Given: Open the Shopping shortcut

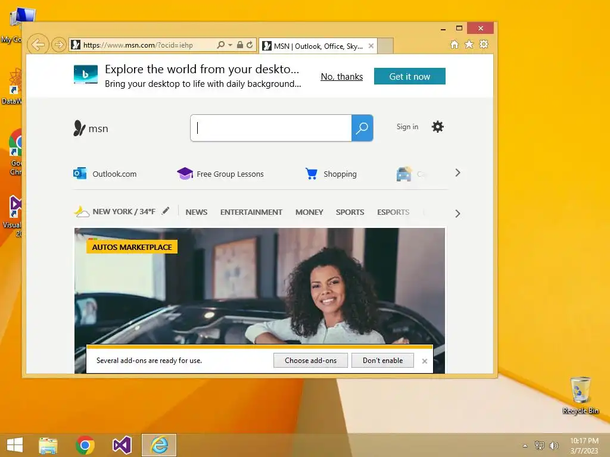Looking at the screenshot, I should tap(331, 174).
